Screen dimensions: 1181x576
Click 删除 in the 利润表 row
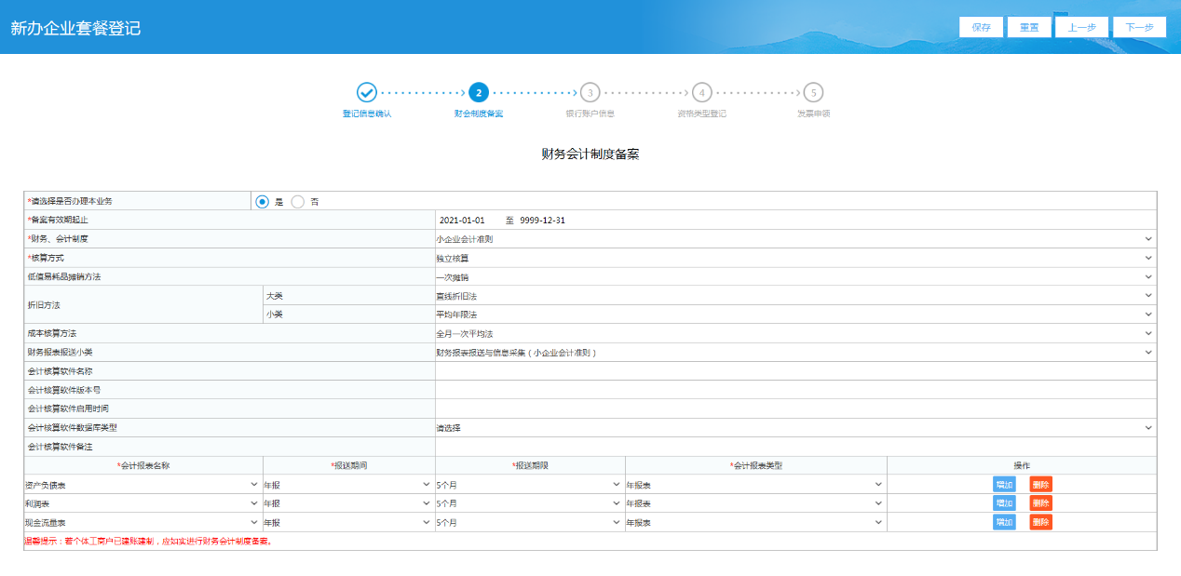(x=1040, y=503)
